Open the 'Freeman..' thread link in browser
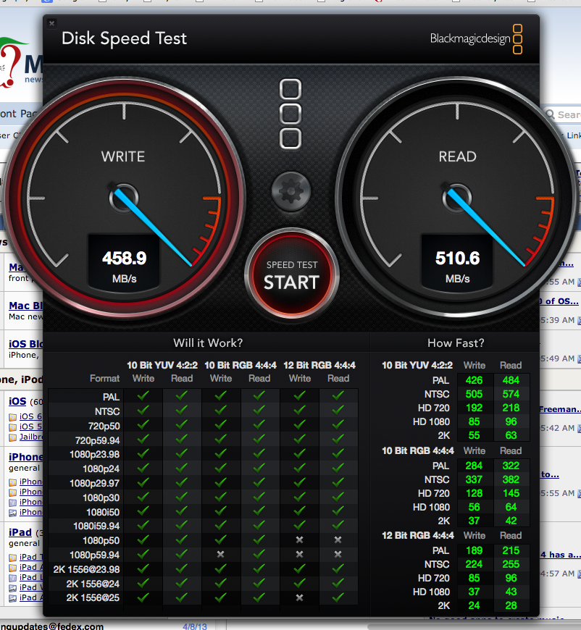The height and width of the screenshot is (630, 581). click(560, 409)
